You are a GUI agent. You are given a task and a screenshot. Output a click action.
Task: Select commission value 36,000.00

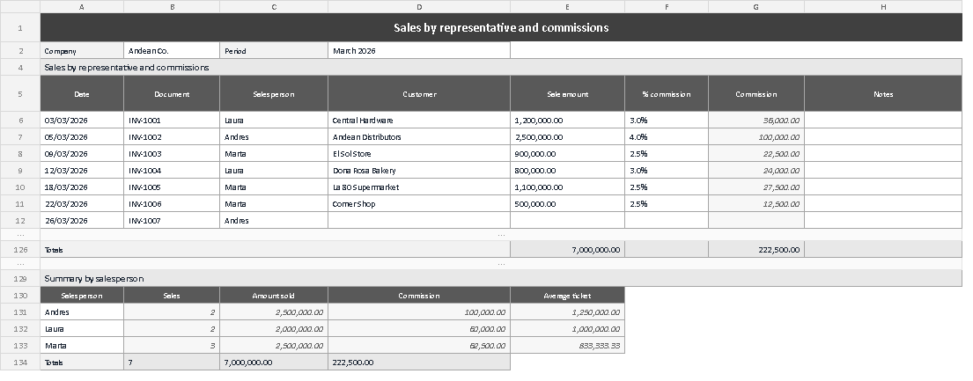coord(756,121)
